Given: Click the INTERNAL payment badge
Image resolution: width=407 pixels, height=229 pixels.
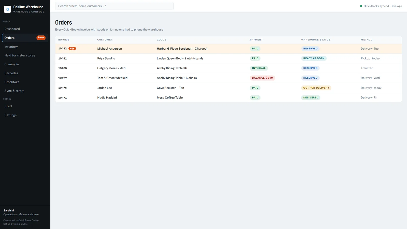Looking at the screenshot, I should tap(259, 68).
